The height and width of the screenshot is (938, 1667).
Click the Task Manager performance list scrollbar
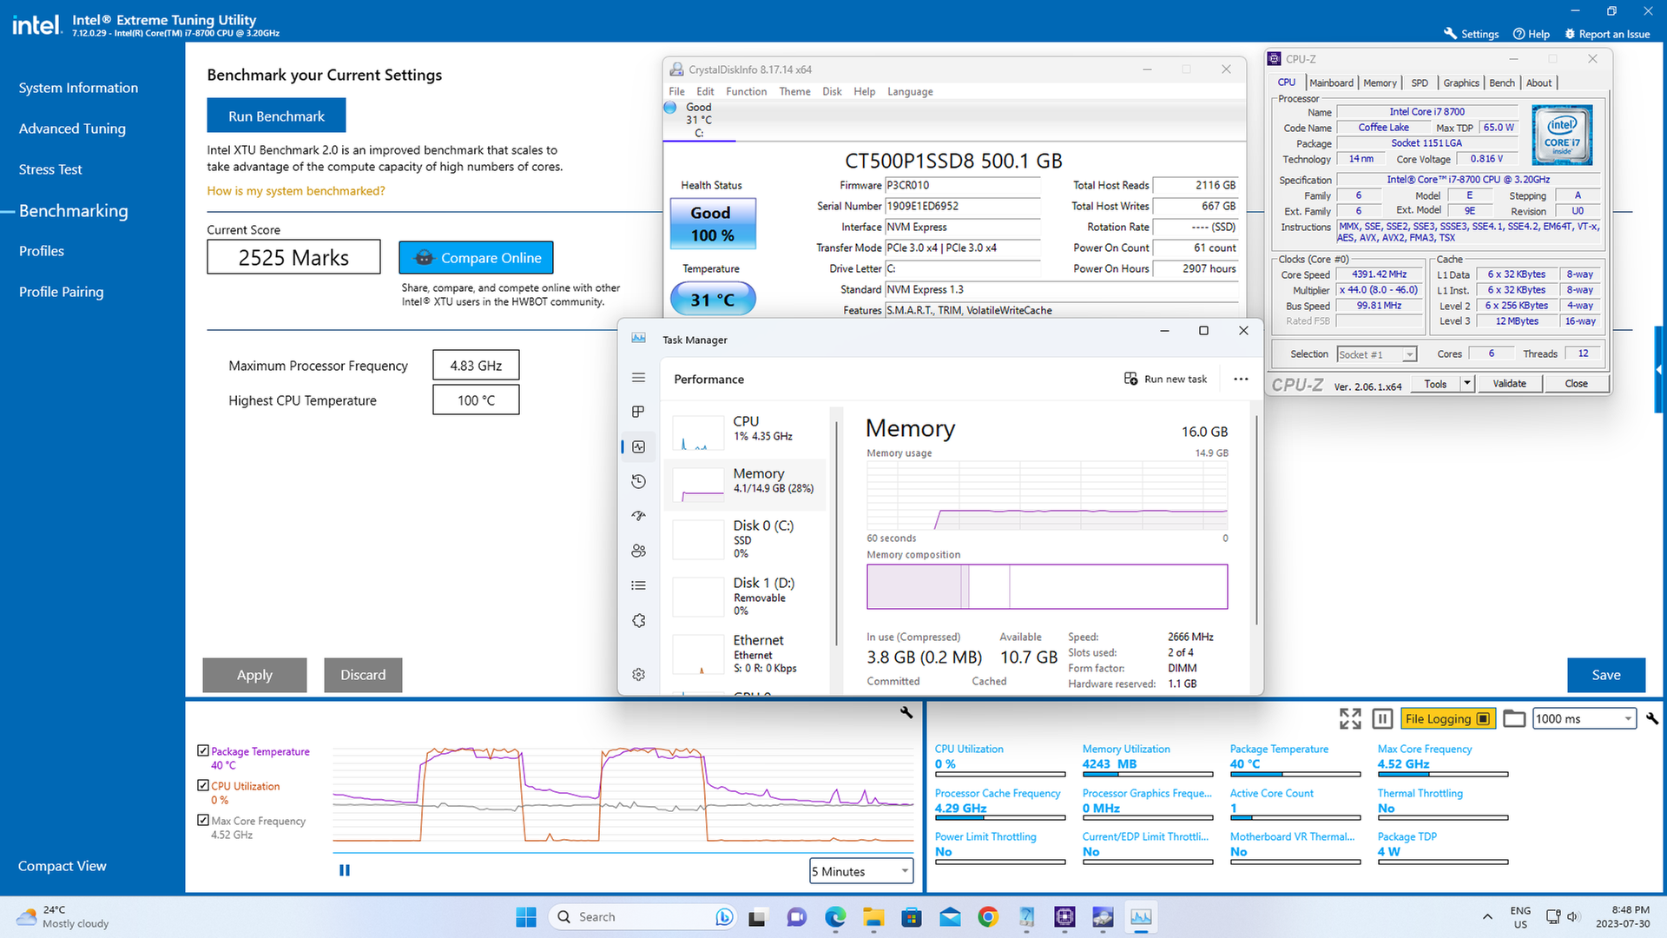[x=836, y=533]
